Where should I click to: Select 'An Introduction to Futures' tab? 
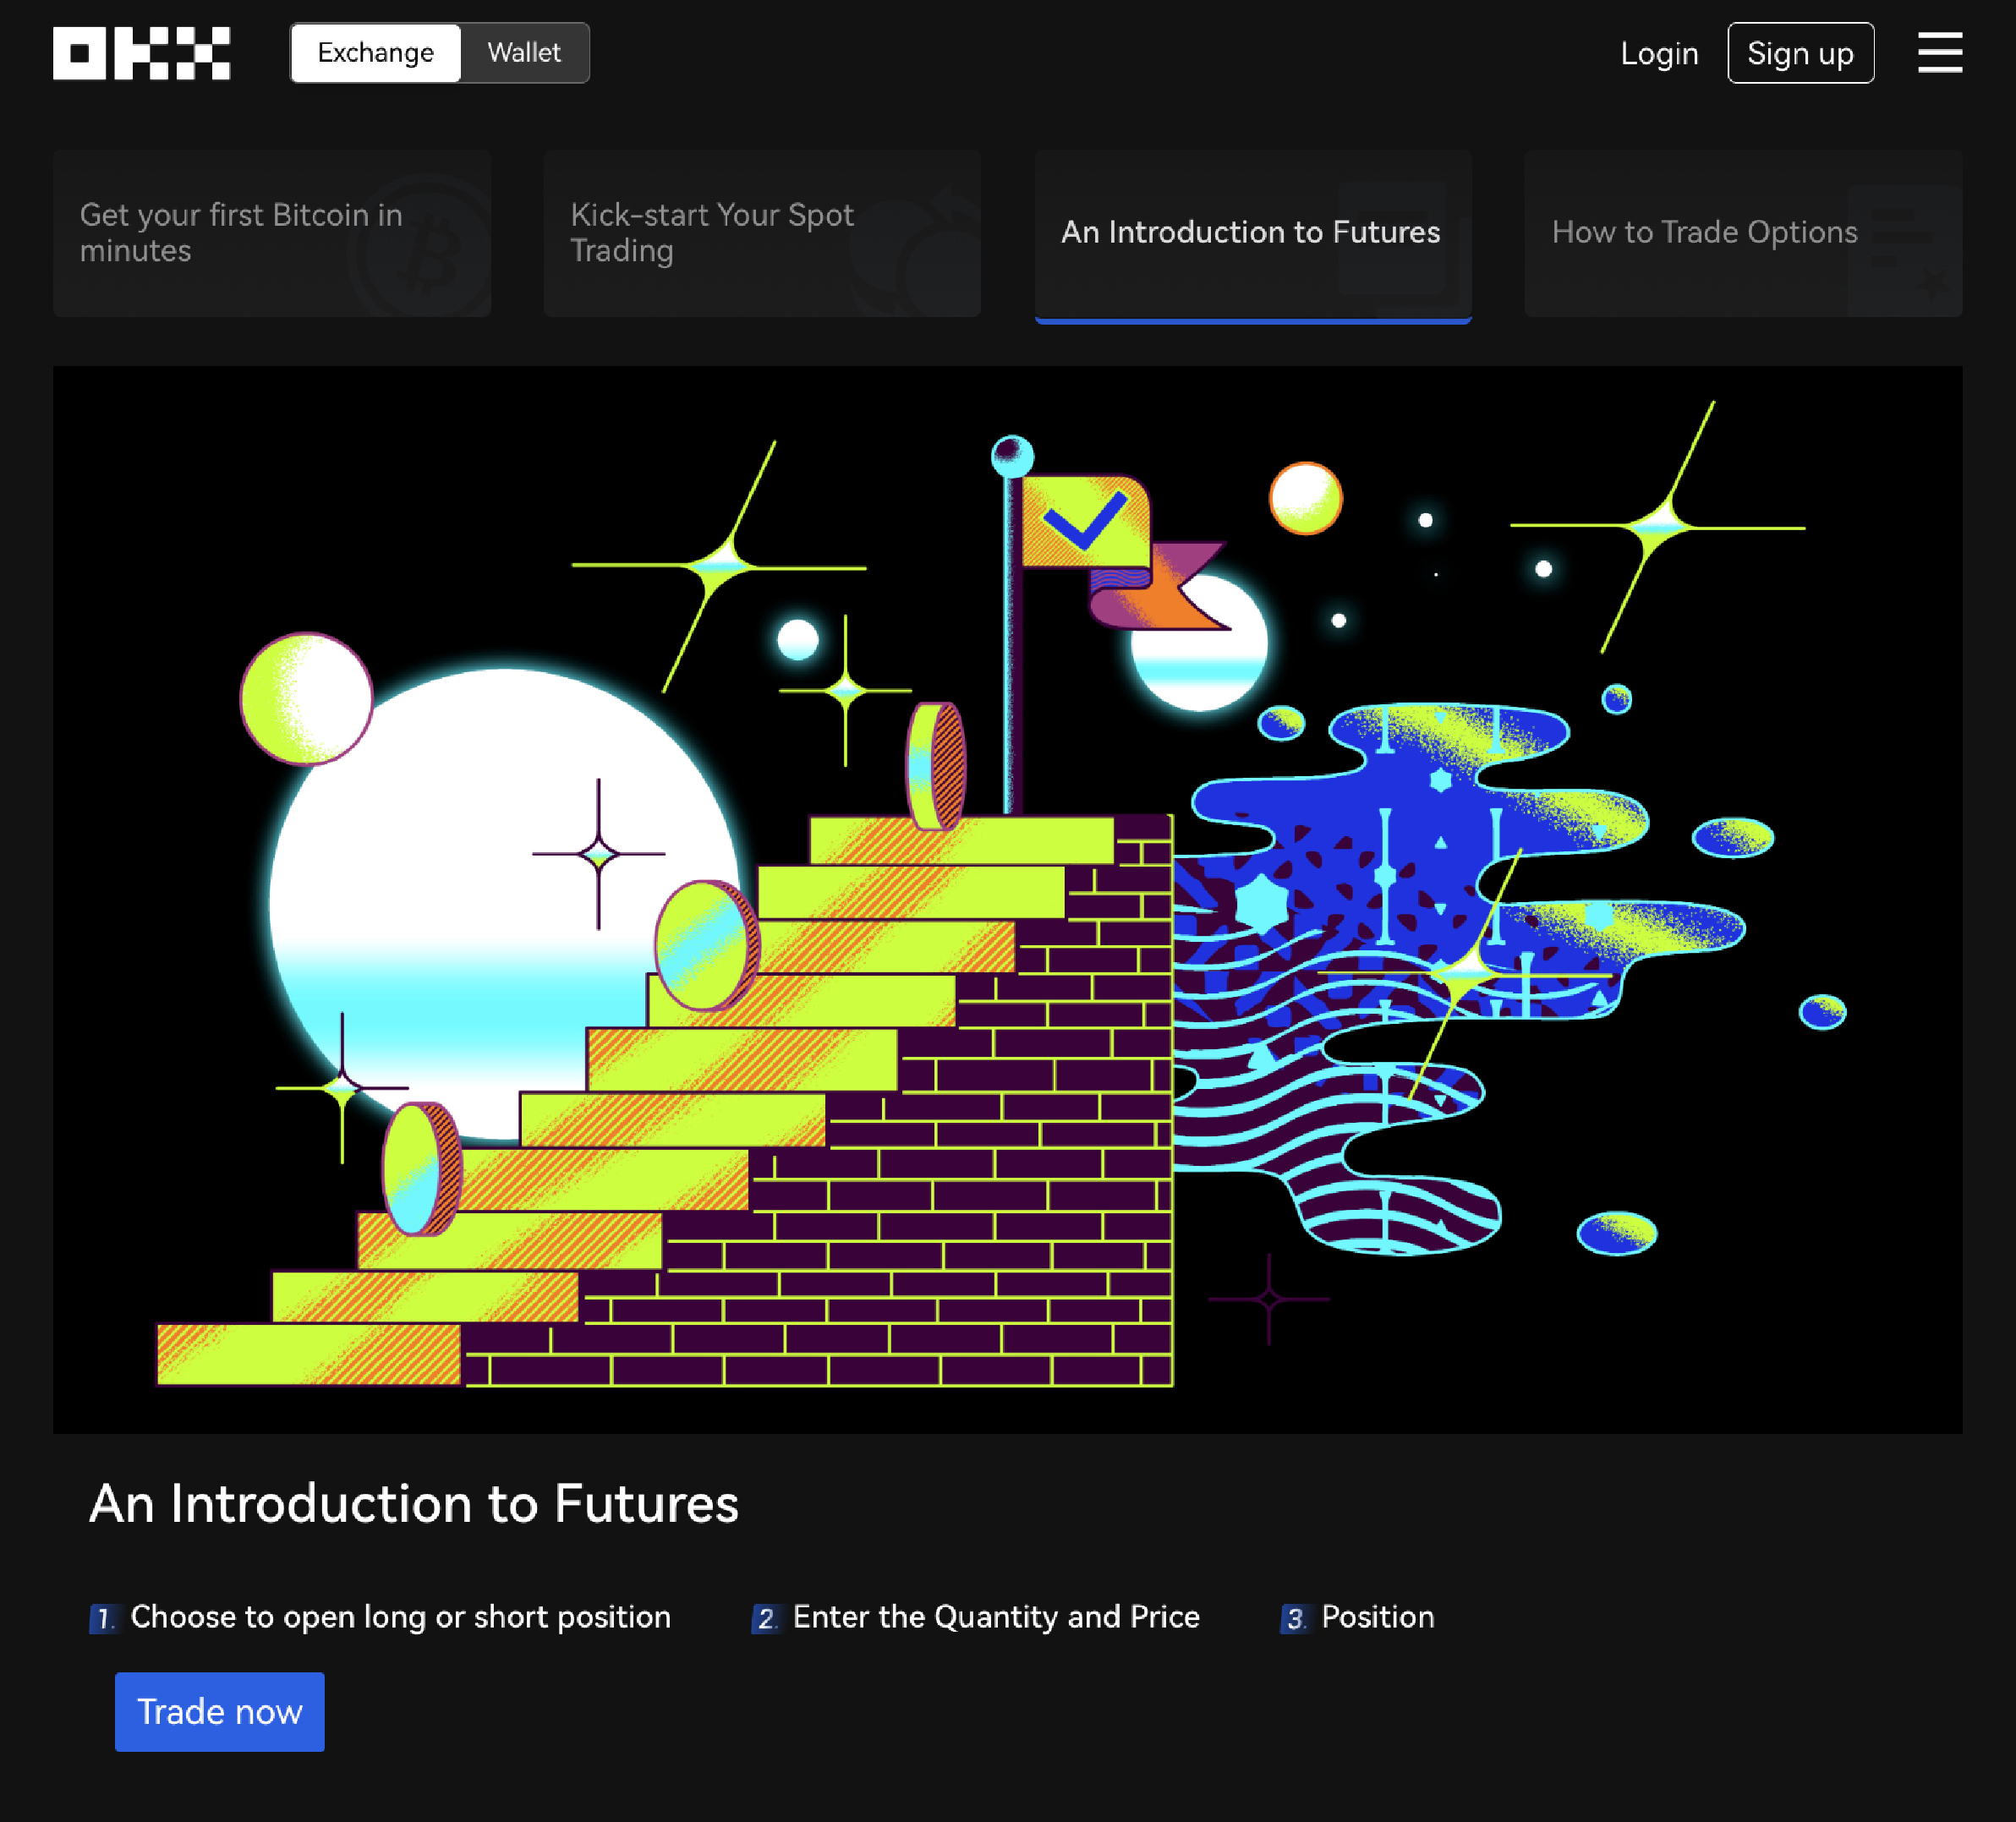pyautogui.click(x=1252, y=233)
